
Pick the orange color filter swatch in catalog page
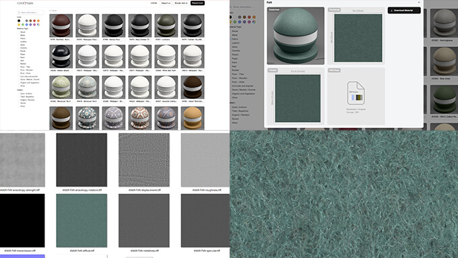click(x=38, y=21)
